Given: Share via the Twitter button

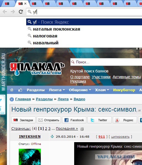Looking at the screenshot, I should pyautogui.click(x=100, y=120).
